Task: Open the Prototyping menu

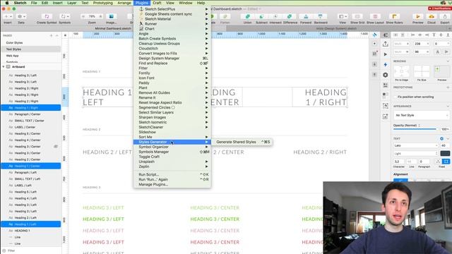Action: click(103, 3)
